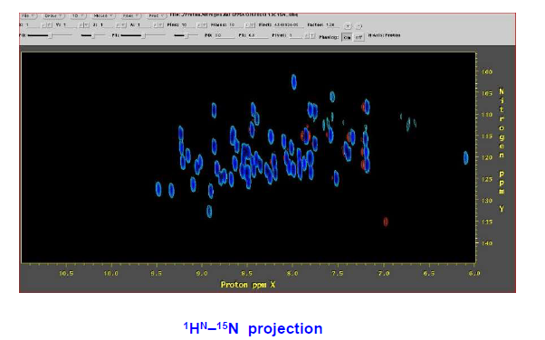Click the Minus contour count field

tap(236, 25)
